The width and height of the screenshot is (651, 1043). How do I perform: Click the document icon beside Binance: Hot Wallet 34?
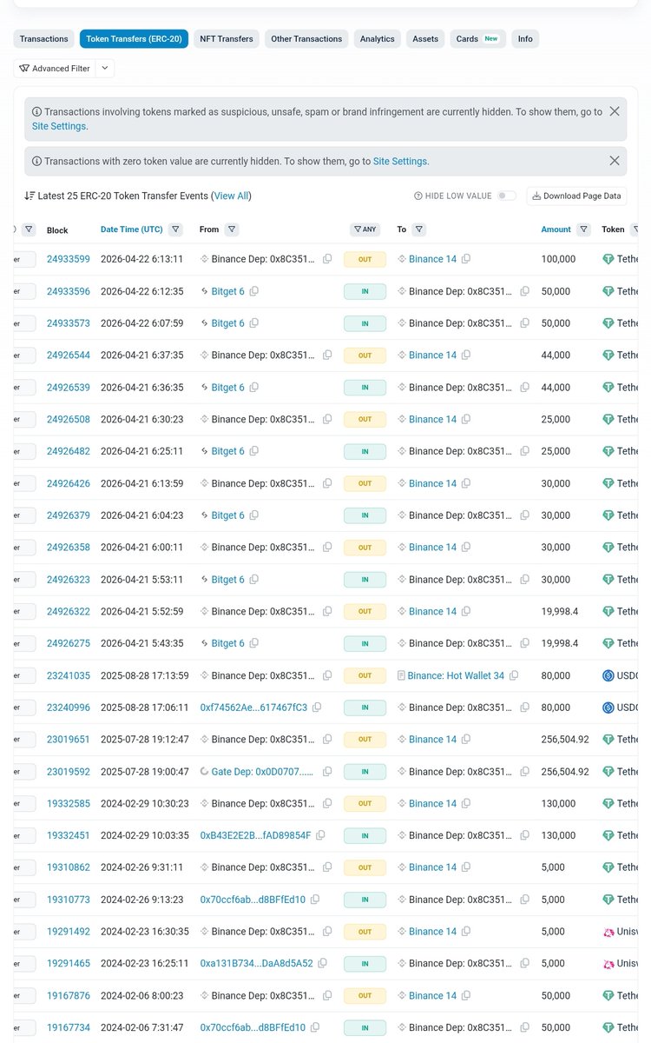401,675
